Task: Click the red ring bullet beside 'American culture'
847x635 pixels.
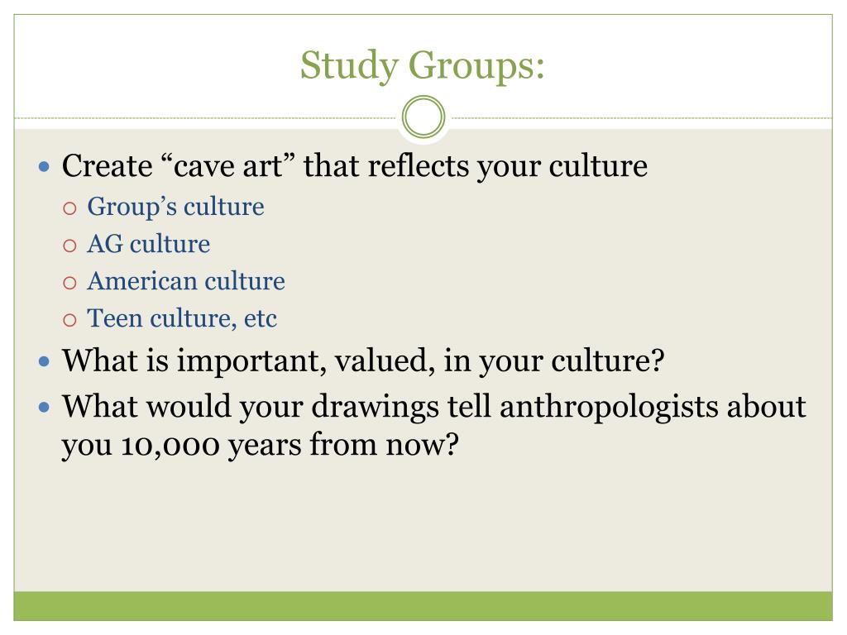Action: (69, 283)
